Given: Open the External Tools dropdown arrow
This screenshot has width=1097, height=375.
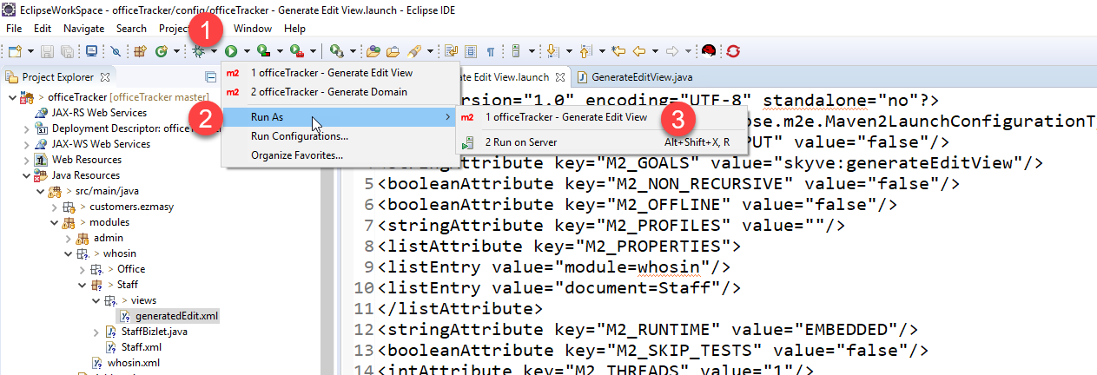Looking at the screenshot, I should pyautogui.click(x=313, y=51).
